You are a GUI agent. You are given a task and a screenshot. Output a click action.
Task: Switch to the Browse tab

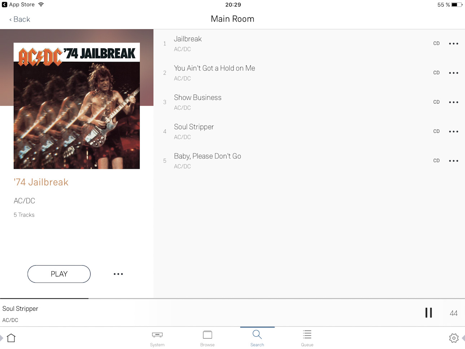pyautogui.click(x=207, y=339)
